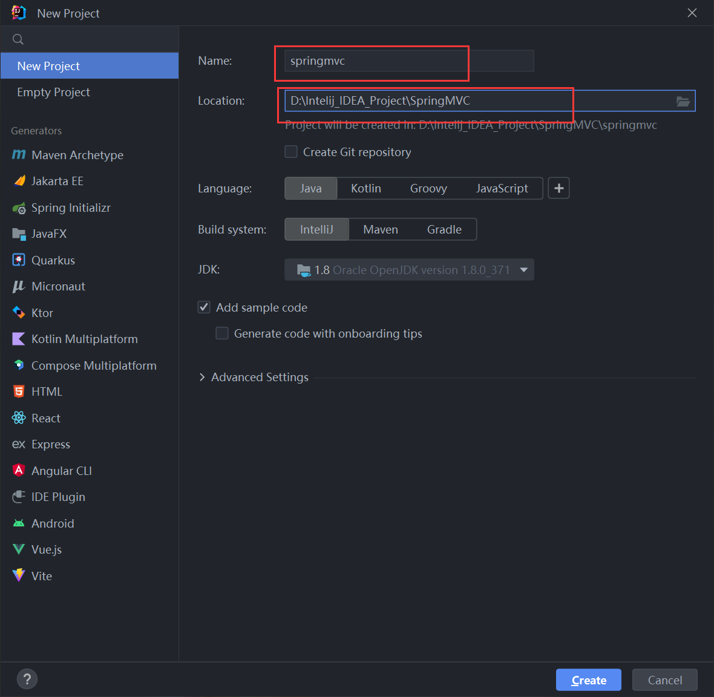Viewport: 714px width, 697px height.
Task: Browse location with folder icon
Action: [683, 101]
